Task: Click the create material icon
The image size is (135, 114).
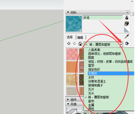Action: tap(127, 24)
